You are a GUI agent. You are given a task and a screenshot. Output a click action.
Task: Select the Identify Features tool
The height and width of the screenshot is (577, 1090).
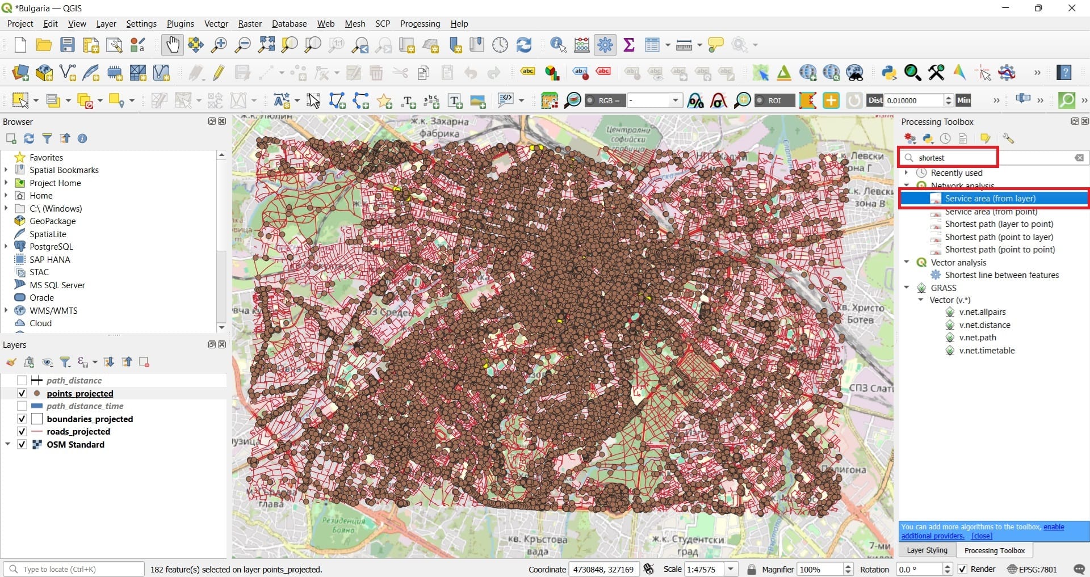click(558, 45)
